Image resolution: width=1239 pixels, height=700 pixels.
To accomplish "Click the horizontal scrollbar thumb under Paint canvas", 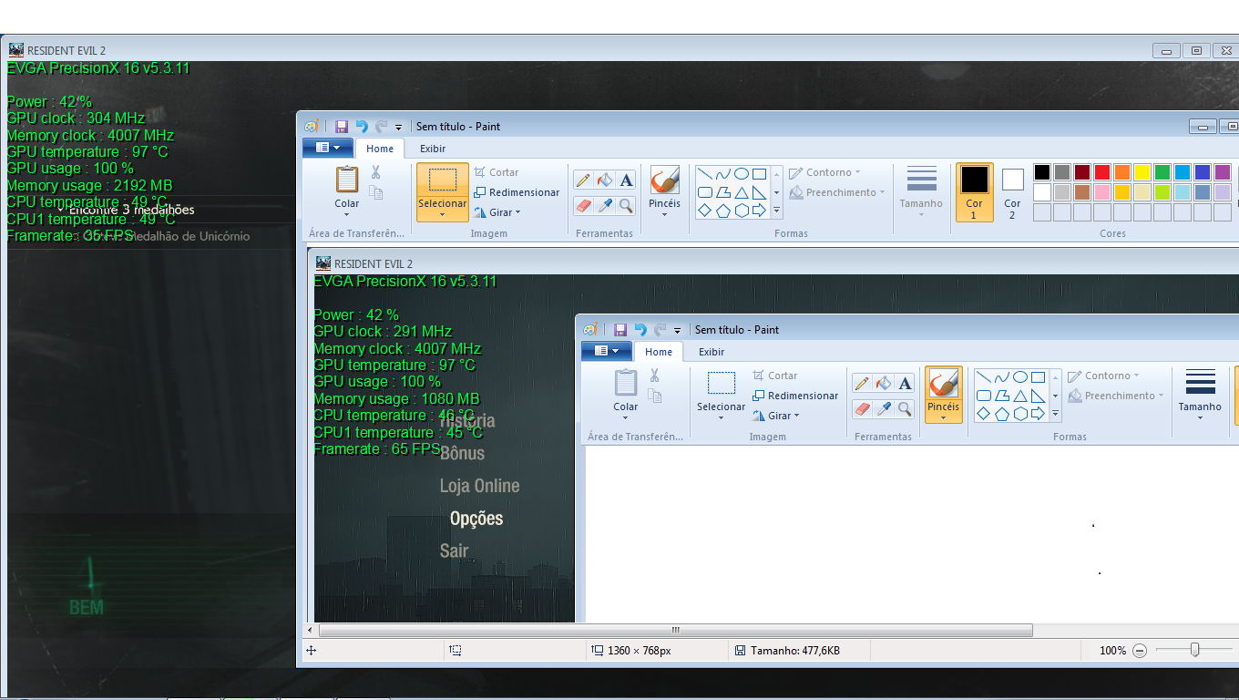I will 675,630.
